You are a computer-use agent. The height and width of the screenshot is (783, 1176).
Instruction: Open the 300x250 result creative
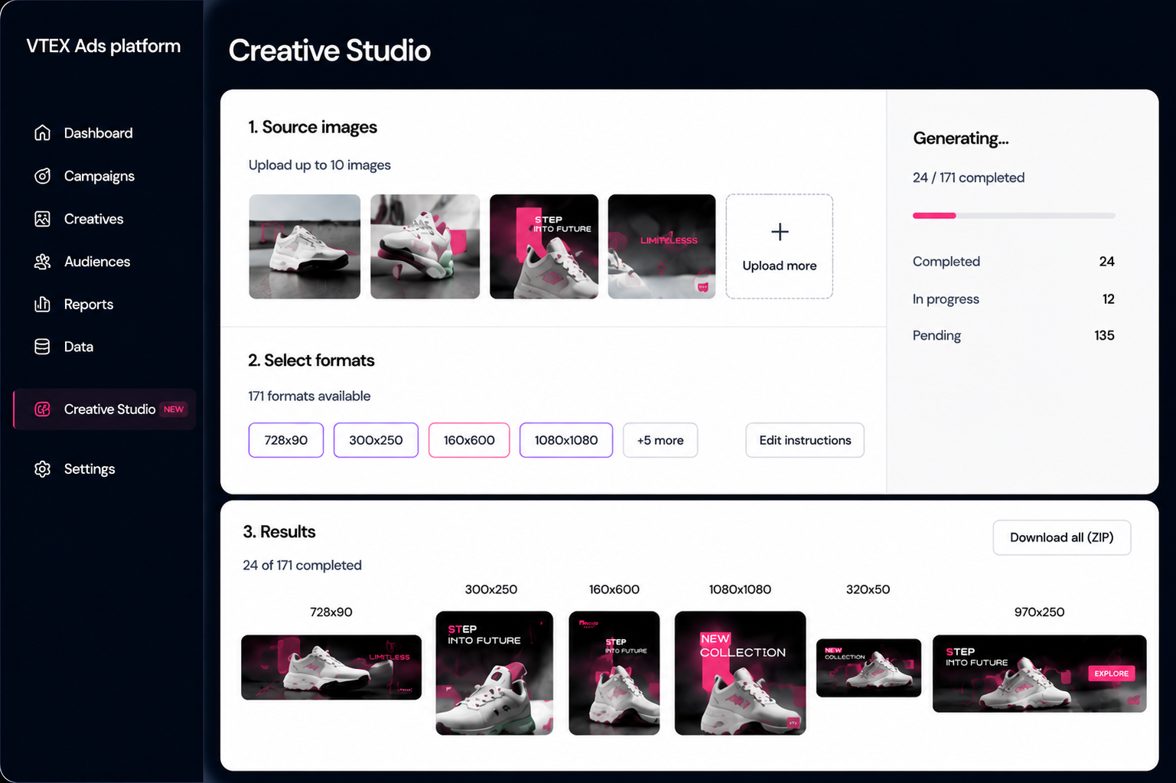pyautogui.click(x=494, y=673)
